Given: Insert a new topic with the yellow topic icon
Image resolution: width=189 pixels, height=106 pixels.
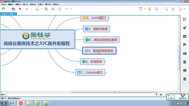Looking at the screenshot, I should click(37, 9).
